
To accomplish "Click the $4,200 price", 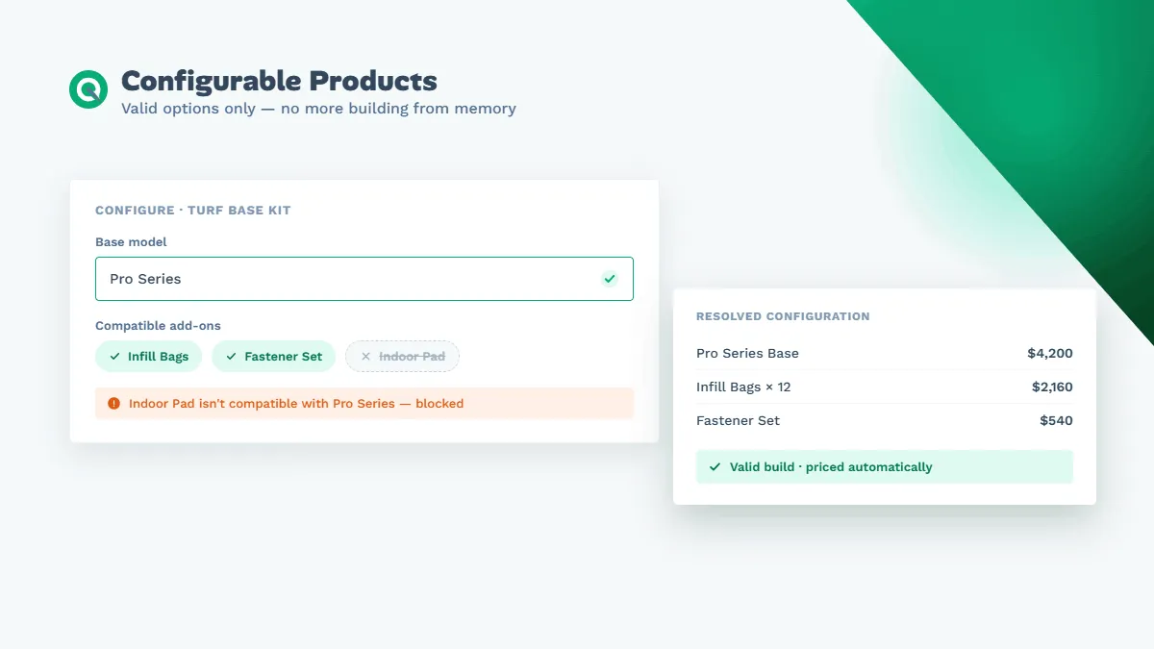I will pyautogui.click(x=1050, y=354).
